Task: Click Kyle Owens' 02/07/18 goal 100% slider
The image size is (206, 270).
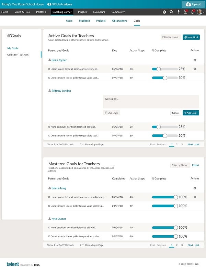Action: pyautogui.click(x=165, y=236)
